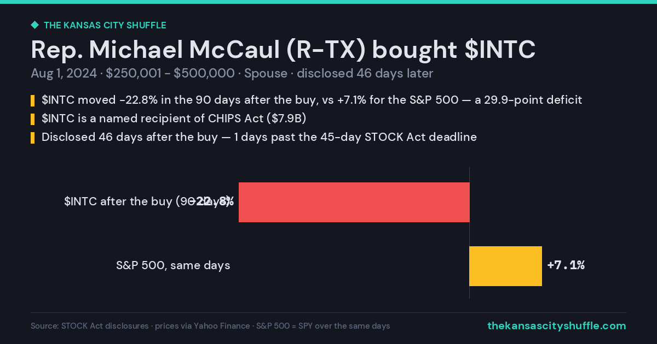Image resolution: width=657 pixels, height=344 pixels.
Task: Click the +7.1% value label
Action: click(x=566, y=265)
